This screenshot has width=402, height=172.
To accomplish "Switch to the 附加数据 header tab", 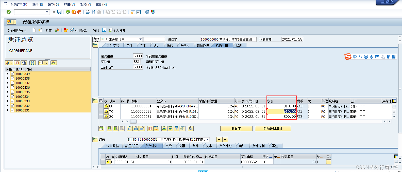I will (203, 46).
